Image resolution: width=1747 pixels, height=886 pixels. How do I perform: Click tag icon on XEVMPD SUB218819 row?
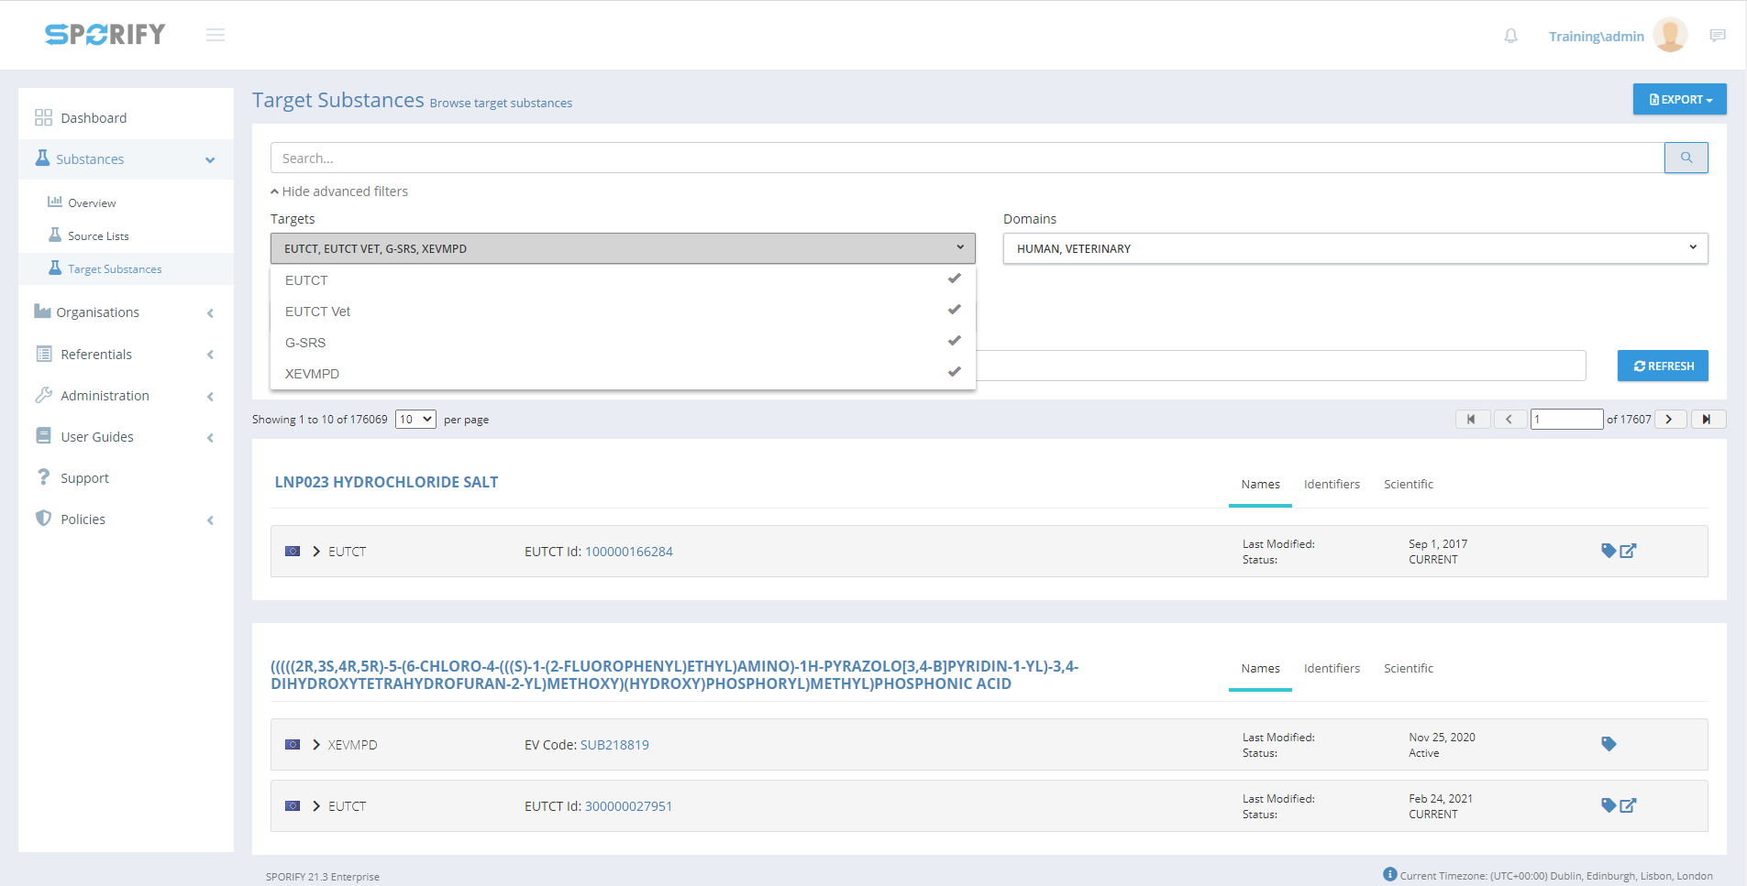[x=1608, y=744]
